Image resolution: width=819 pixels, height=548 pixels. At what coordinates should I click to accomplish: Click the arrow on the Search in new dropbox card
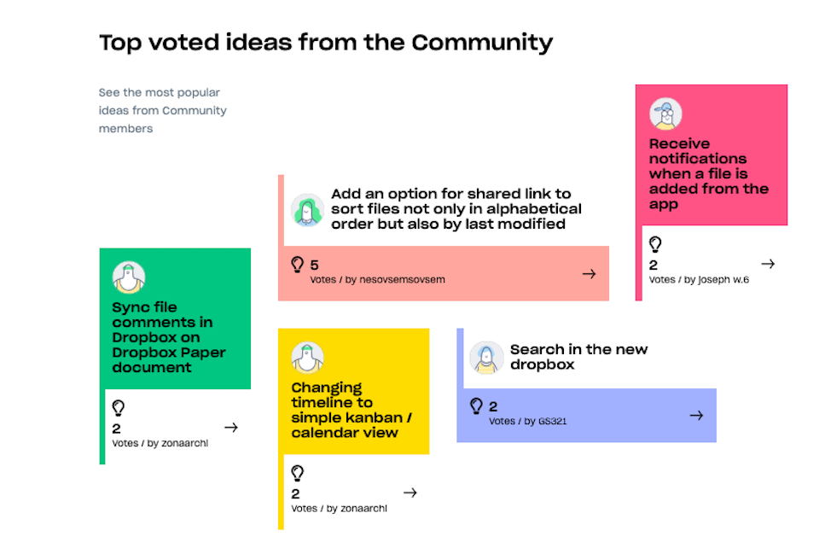tap(696, 416)
